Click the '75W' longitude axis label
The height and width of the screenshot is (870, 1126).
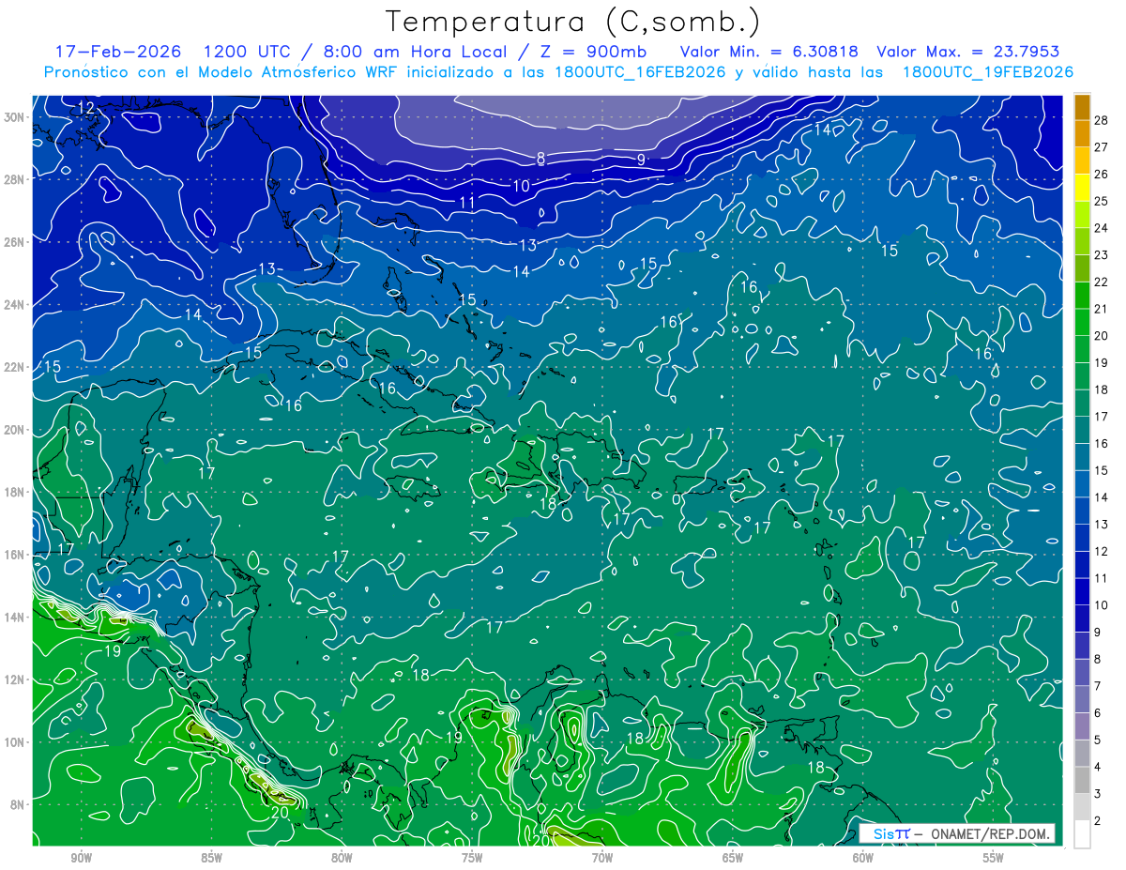pos(472,858)
